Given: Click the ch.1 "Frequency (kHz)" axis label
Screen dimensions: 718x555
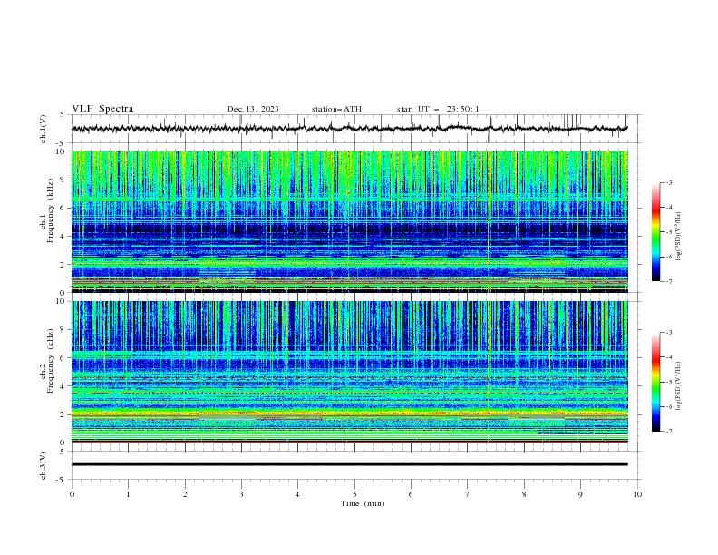Looking at the screenshot, I should [x=50, y=209].
